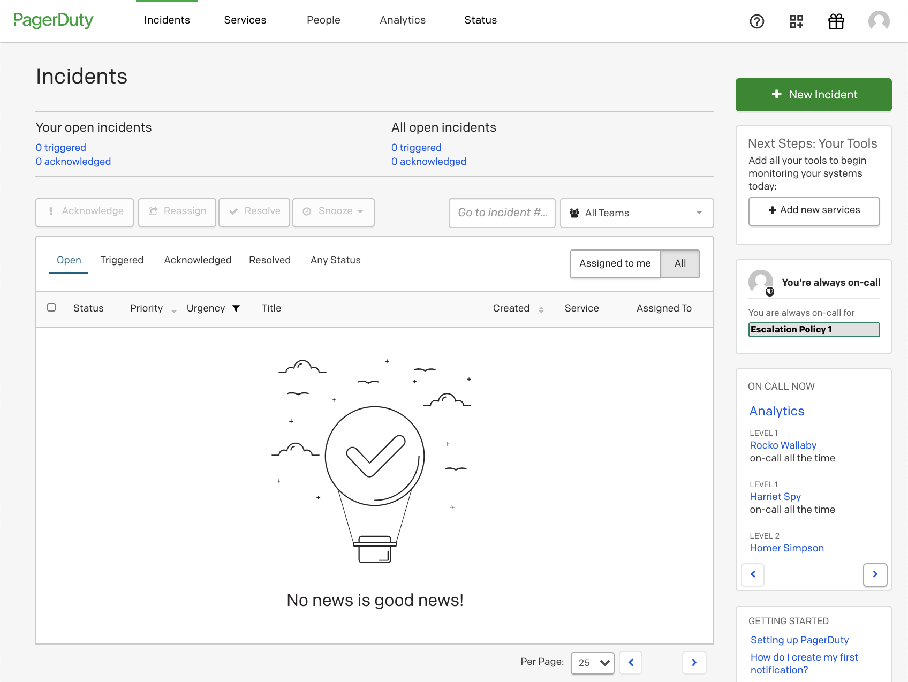Open all open incidents 0 triggered link
The height and width of the screenshot is (682, 908).
(x=417, y=148)
